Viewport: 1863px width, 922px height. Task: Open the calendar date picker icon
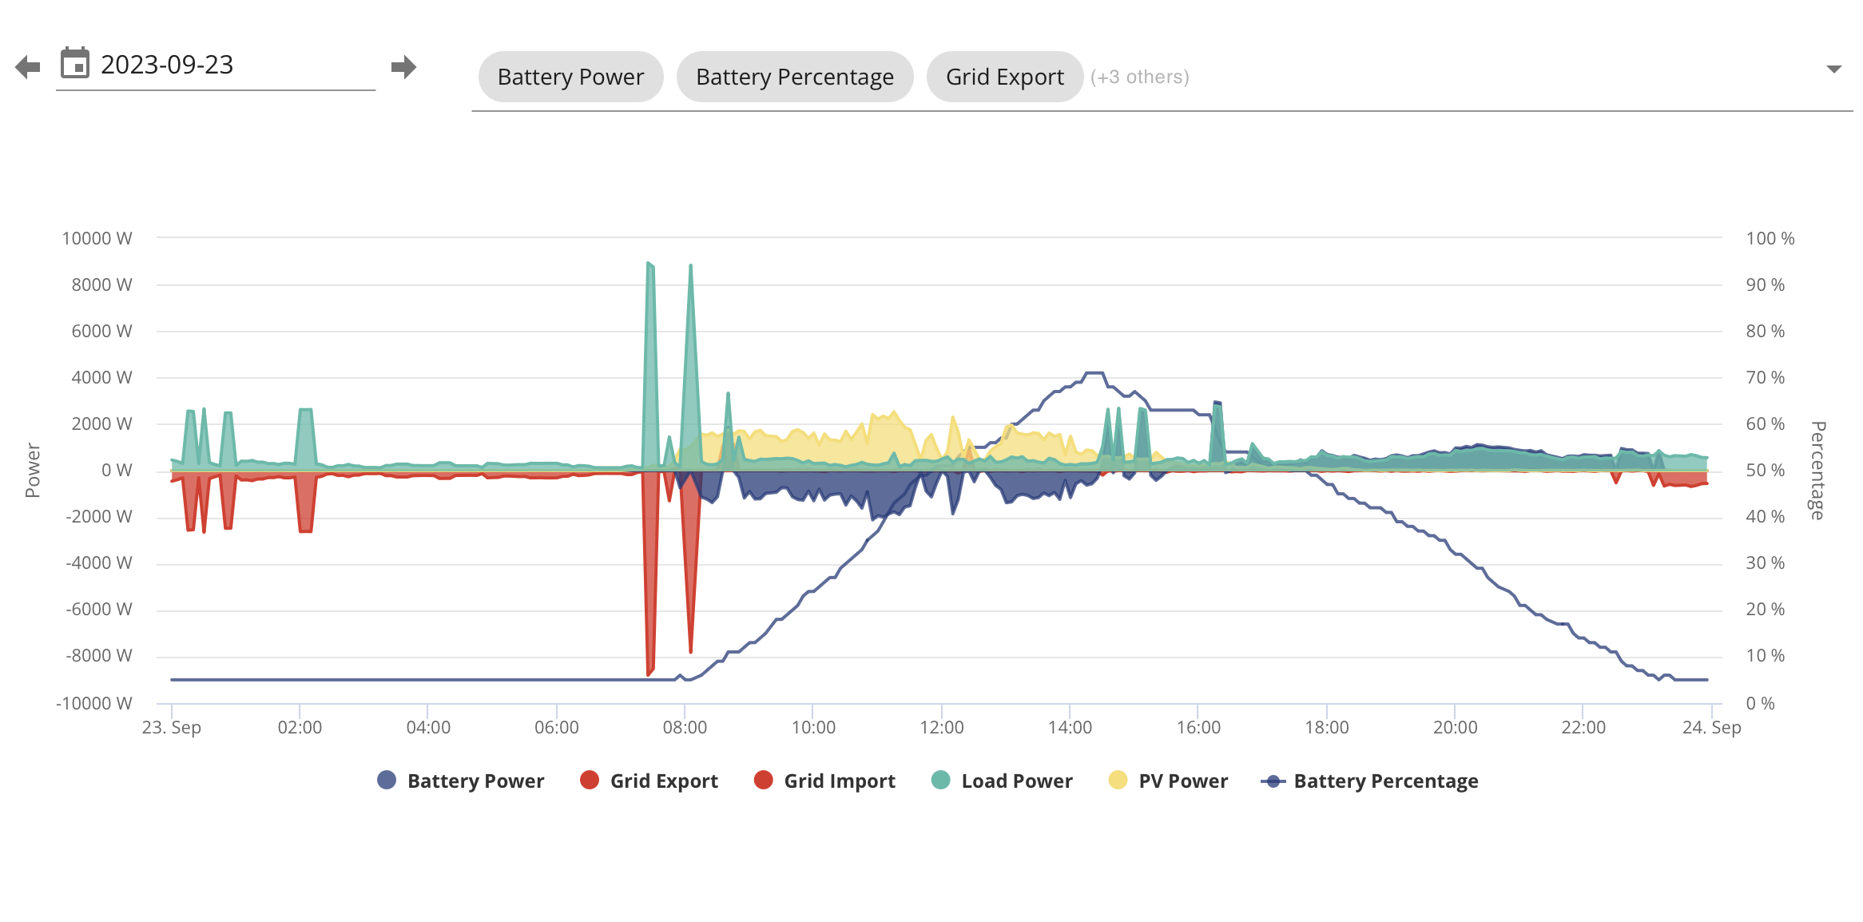(x=75, y=64)
